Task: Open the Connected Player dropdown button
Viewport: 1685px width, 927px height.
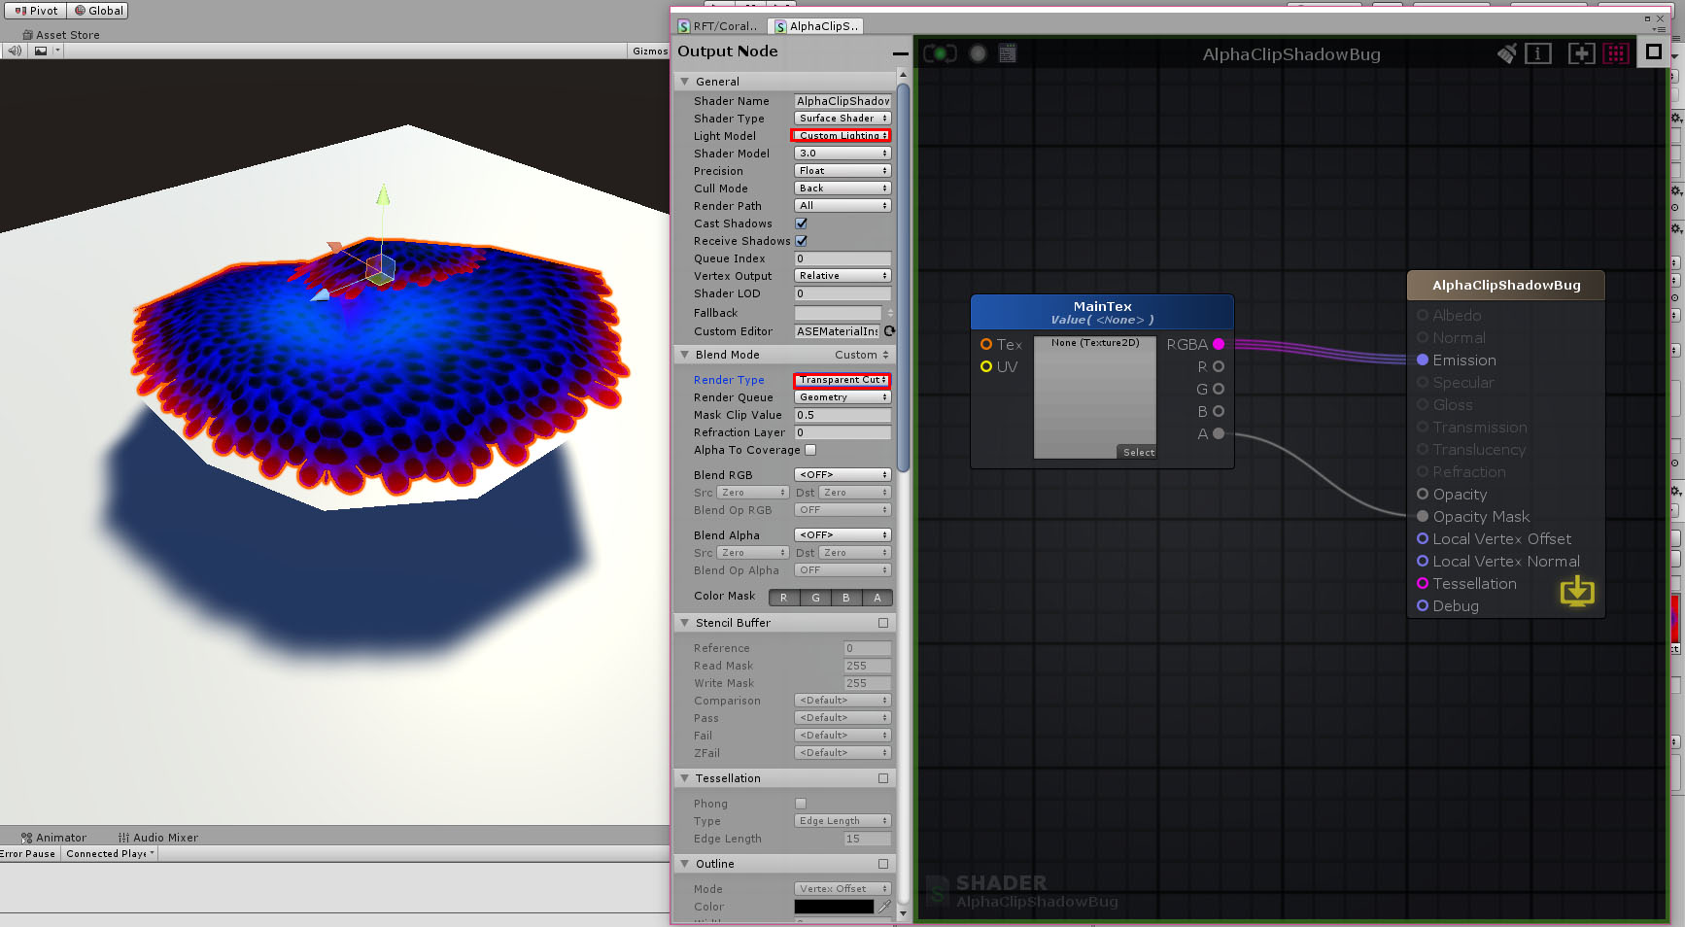Action: (x=110, y=854)
